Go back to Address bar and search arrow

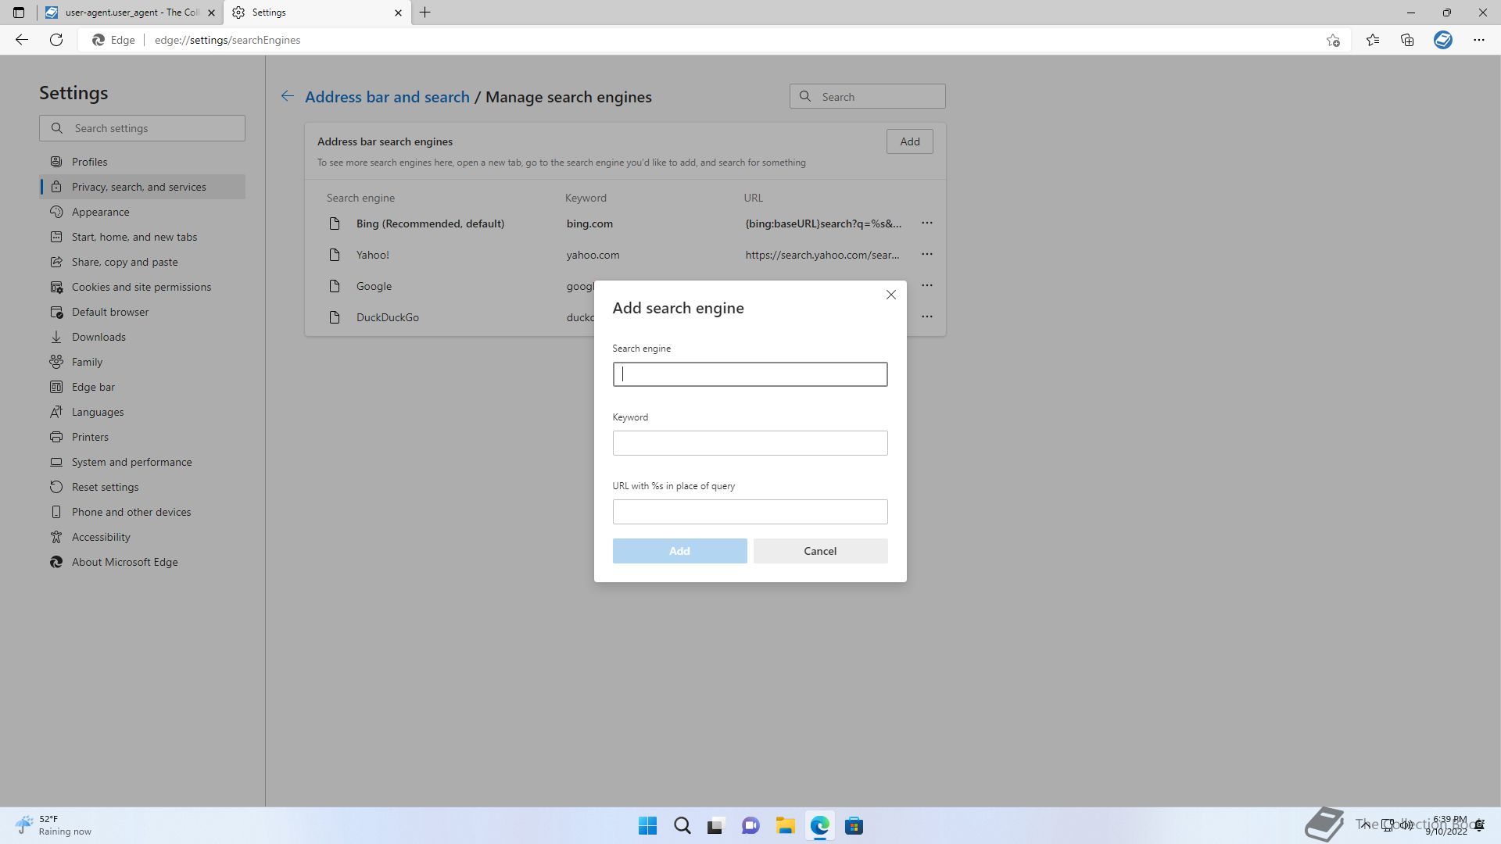click(x=288, y=96)
